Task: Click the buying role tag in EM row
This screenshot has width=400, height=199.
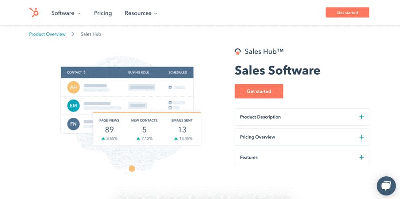Action: point(138,106)
